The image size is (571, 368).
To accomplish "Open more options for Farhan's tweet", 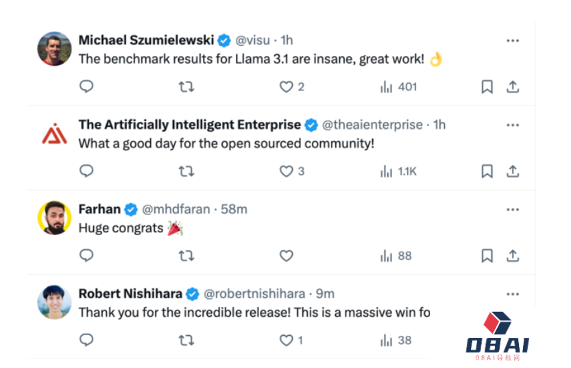I will click(x=513, y=209).
